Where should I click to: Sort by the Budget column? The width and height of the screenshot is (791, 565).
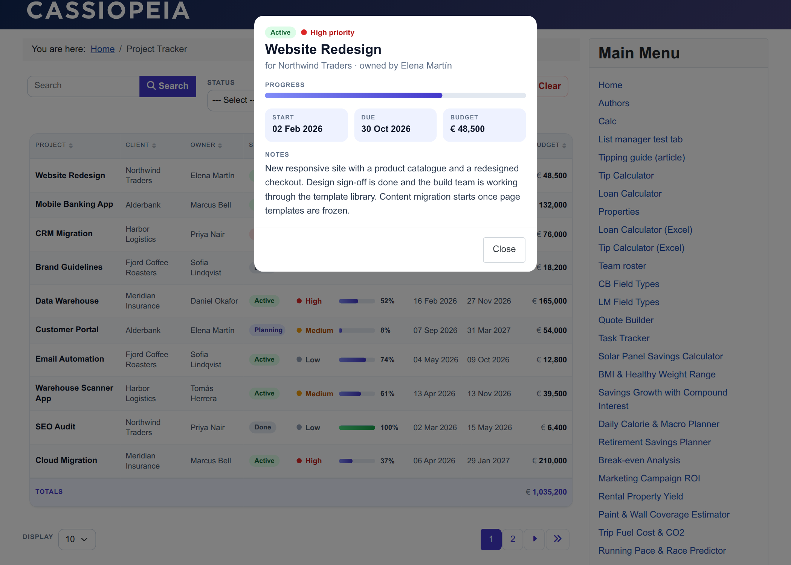tap(551, 145)
